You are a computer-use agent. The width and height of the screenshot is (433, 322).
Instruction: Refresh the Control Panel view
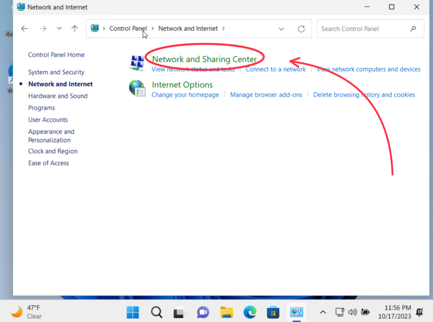point(301,29)
